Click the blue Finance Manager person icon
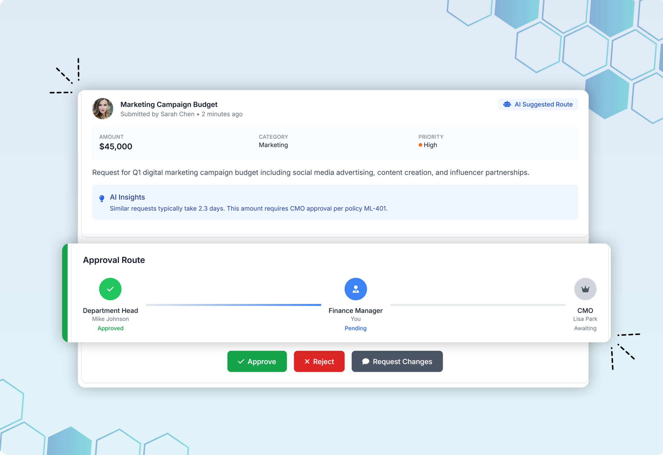Image resolution: width=663 pixels, height=455 pixels. (x=356, y=289)
